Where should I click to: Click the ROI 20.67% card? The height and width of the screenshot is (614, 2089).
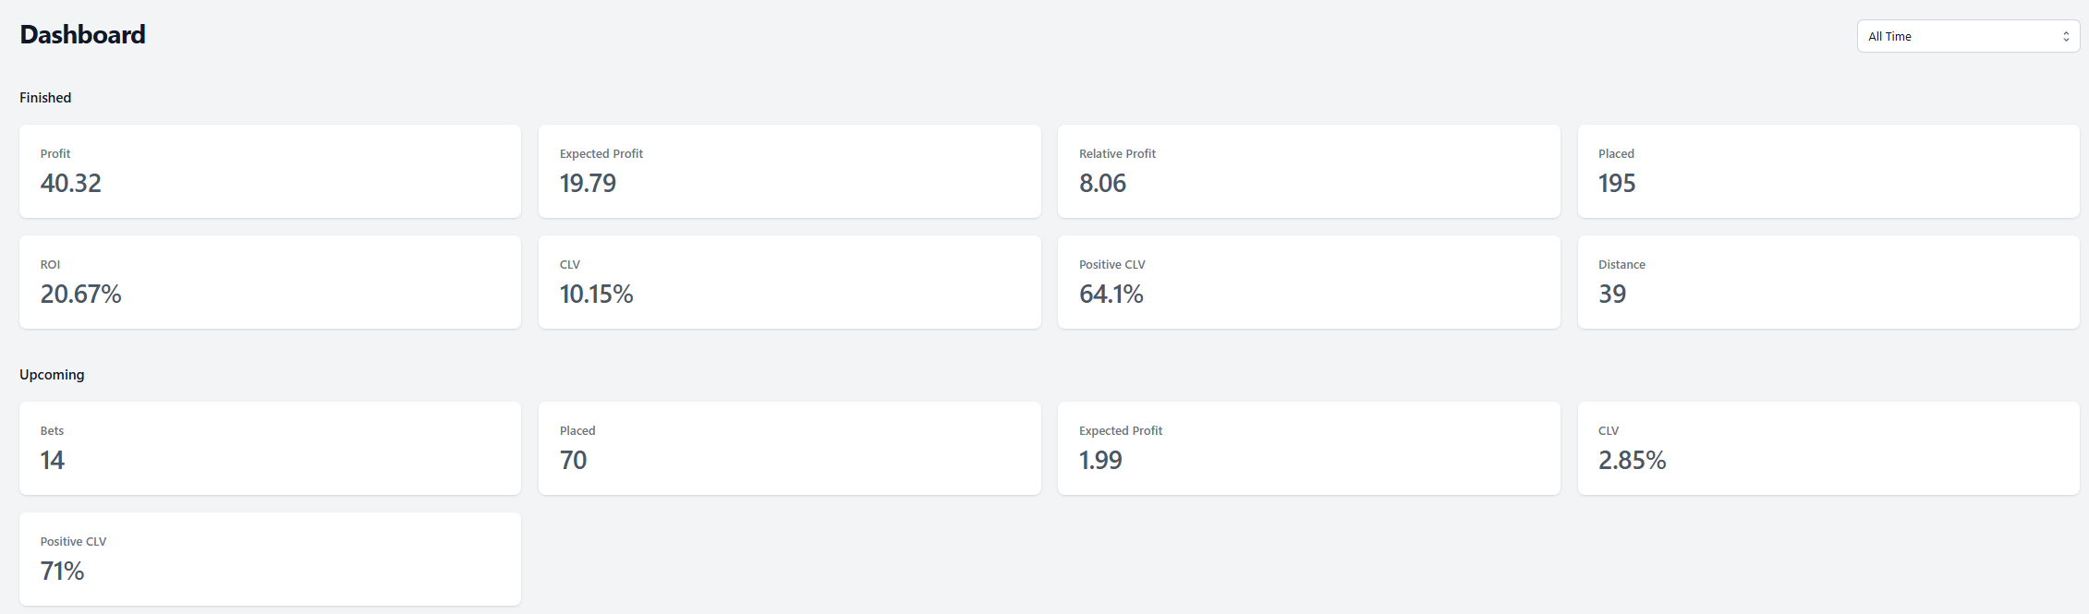click(x=270, y=283)
